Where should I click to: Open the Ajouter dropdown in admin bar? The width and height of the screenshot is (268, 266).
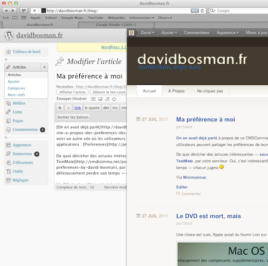point(169,33)
